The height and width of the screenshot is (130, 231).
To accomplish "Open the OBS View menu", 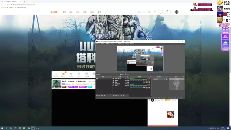I will pyautogui.click(x=108, y=44).
